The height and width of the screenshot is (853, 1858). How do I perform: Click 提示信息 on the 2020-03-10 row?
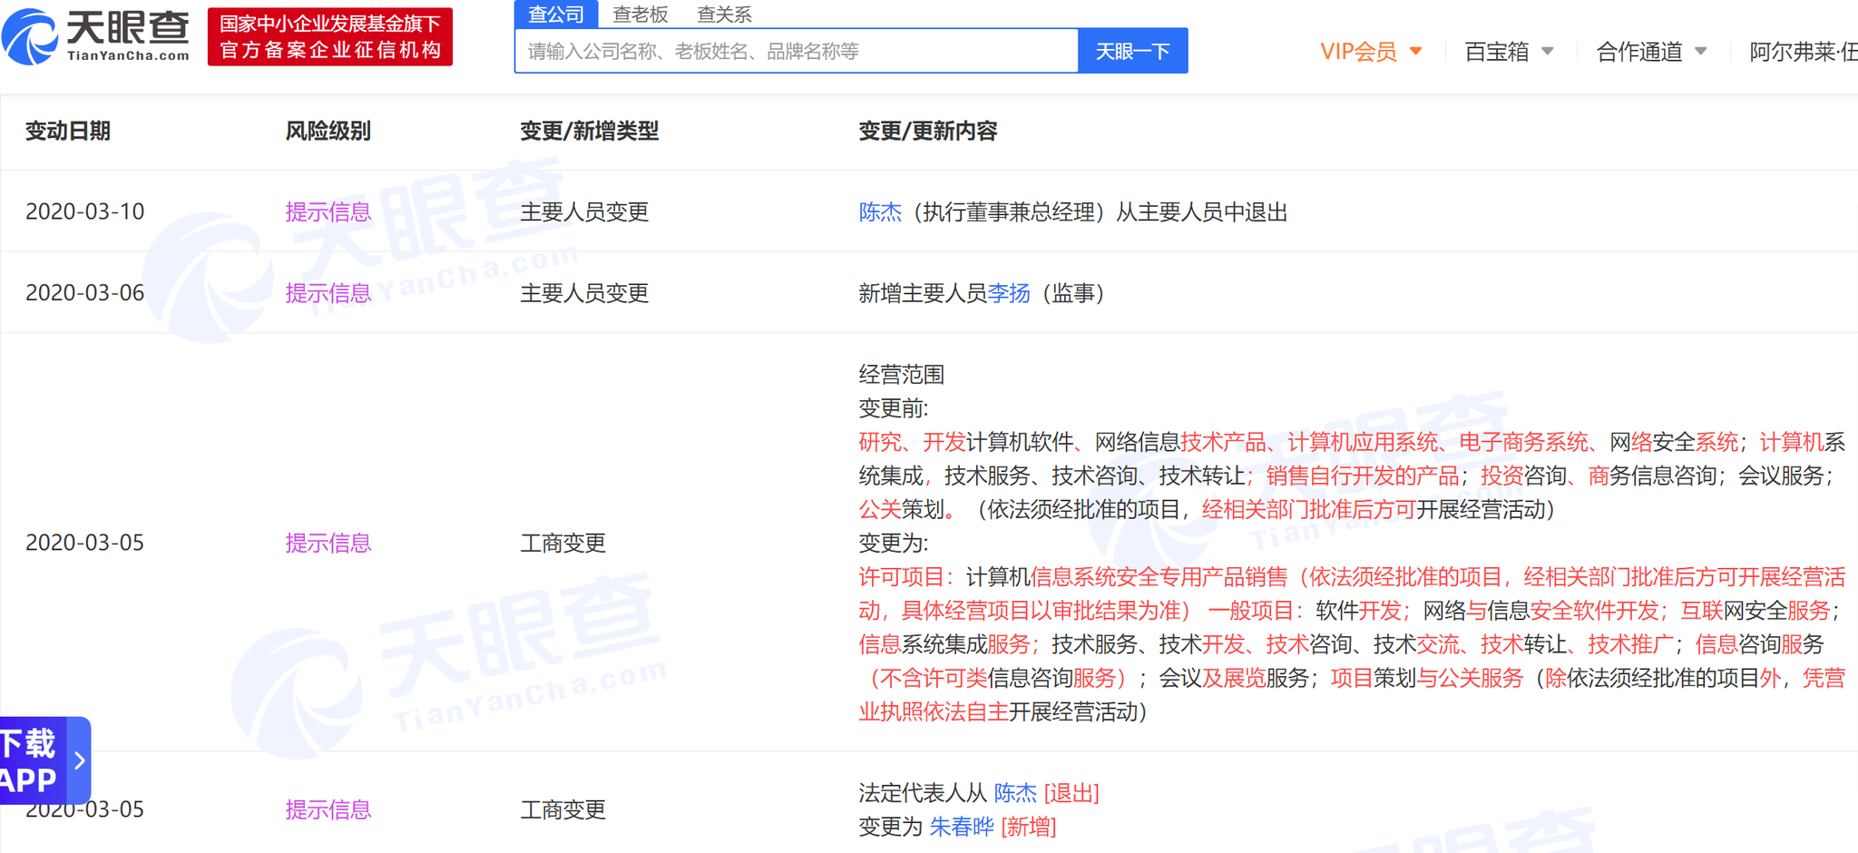click(x=328, y=211)
